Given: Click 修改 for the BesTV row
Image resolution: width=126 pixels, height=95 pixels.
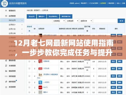Looking at the screenshot, I should 113,87.
